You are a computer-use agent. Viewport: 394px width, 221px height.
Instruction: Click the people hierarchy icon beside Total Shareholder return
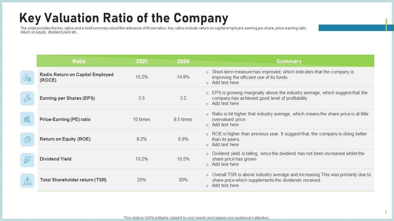pos(27,180)
